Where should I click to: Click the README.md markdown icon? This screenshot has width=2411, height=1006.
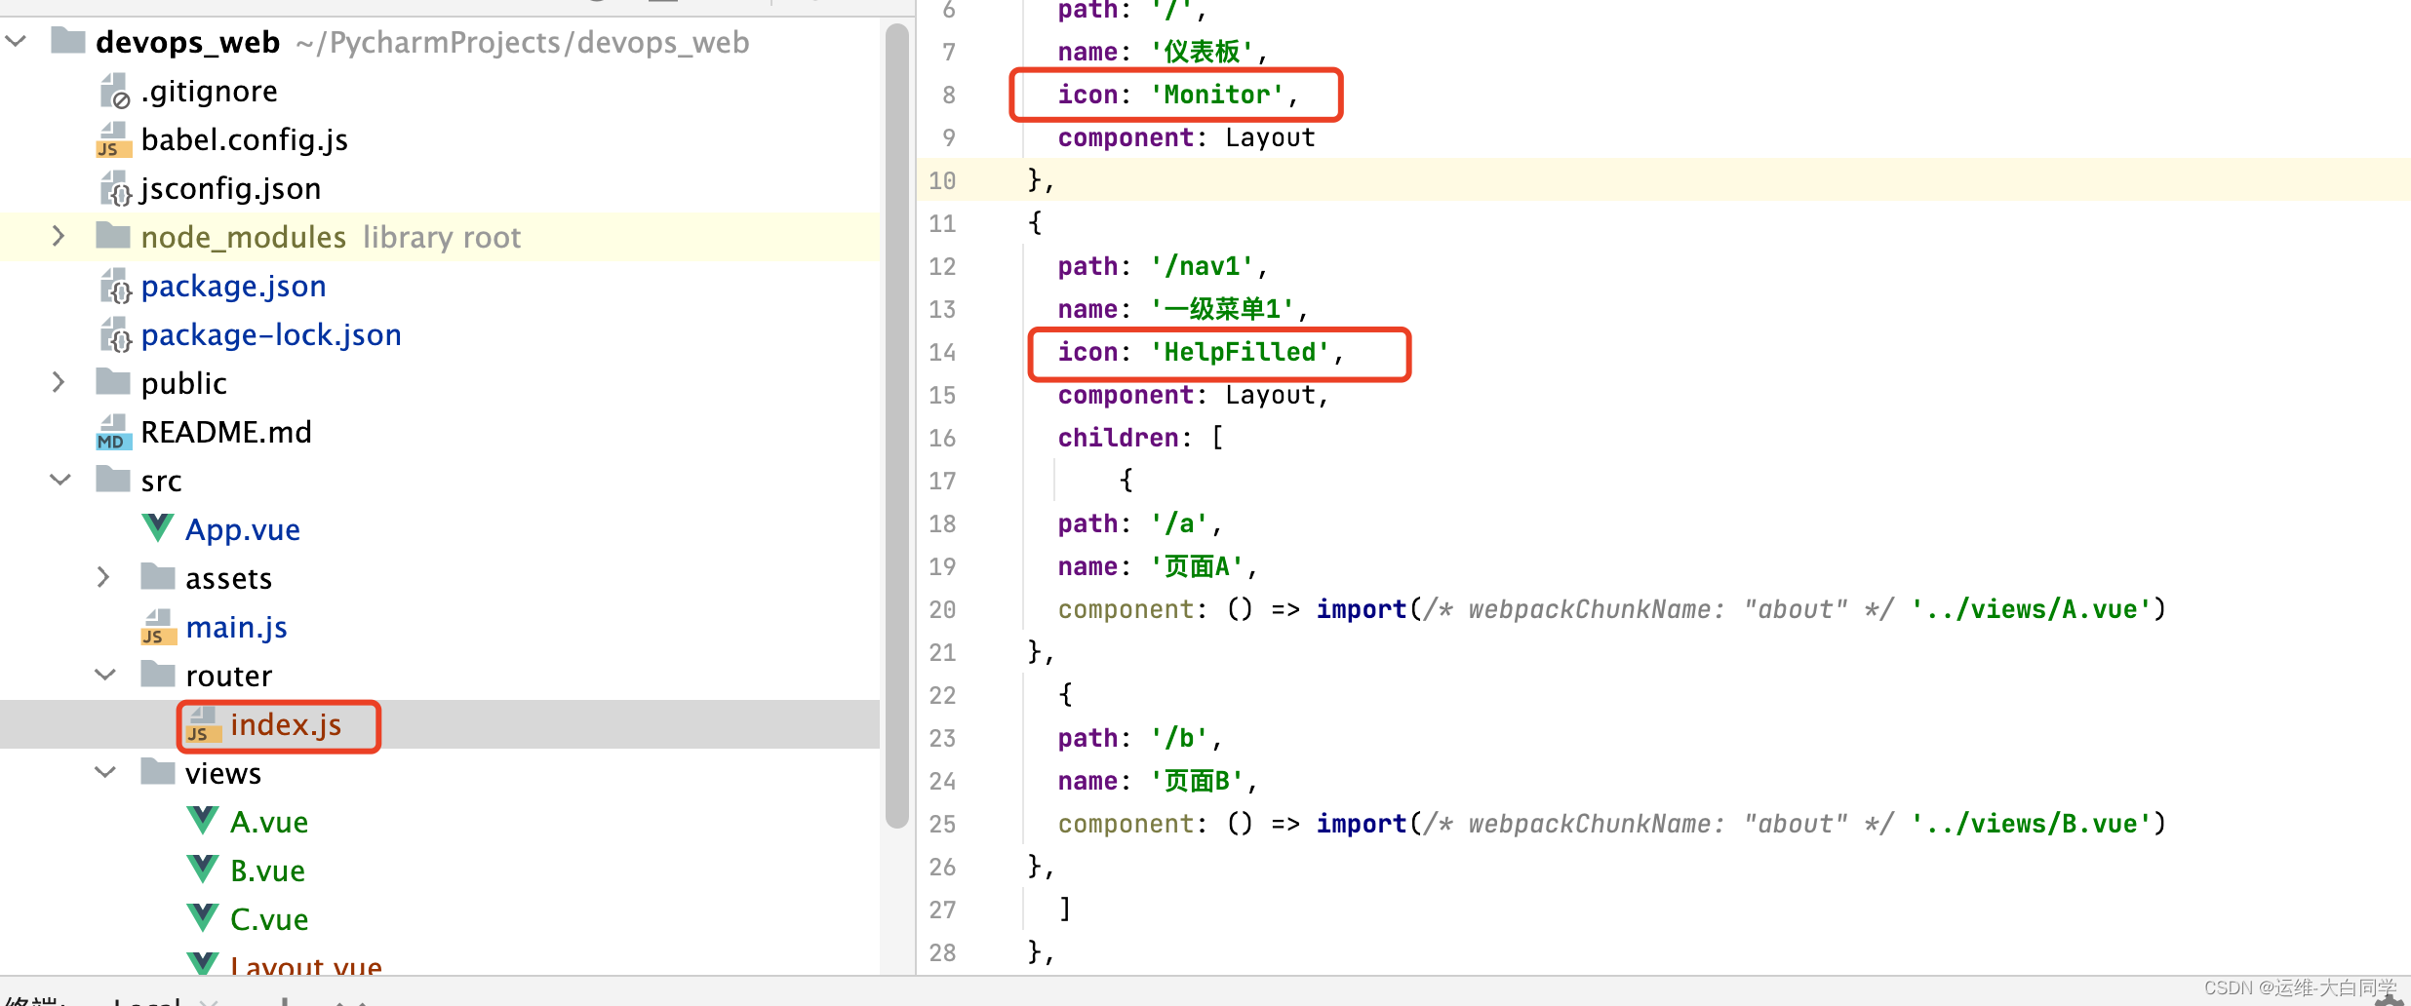coord(114,432)
